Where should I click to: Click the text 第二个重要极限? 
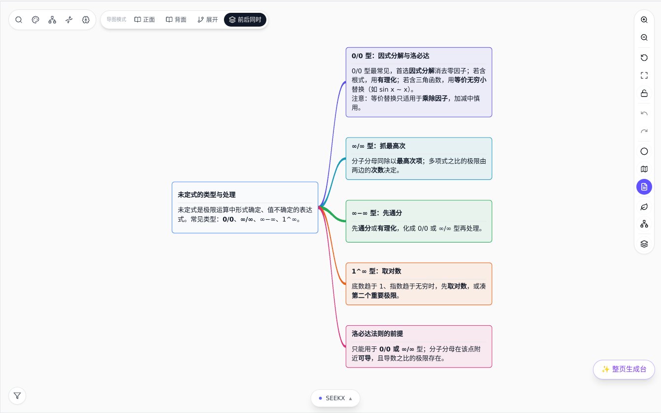click(x=374, y=296)
